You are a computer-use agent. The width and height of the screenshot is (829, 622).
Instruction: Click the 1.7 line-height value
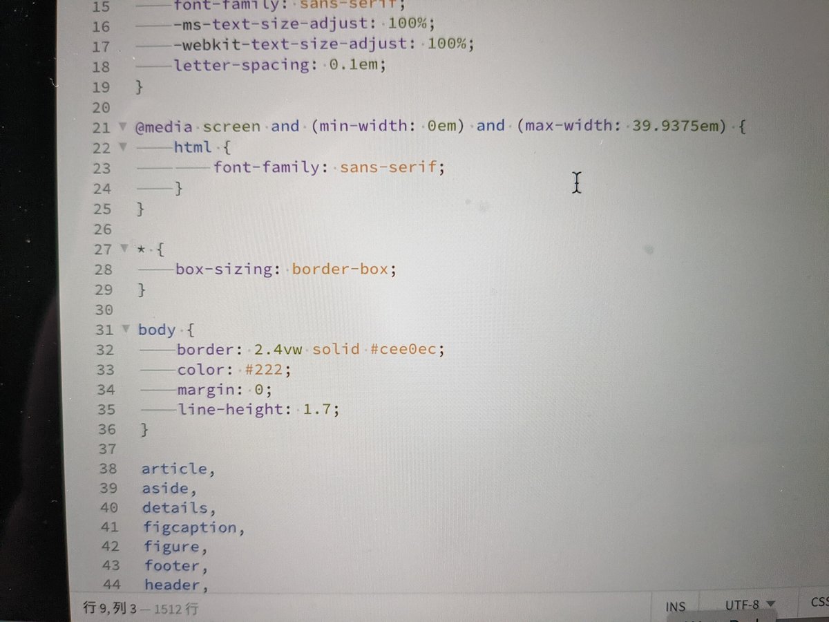click(318, 409)
